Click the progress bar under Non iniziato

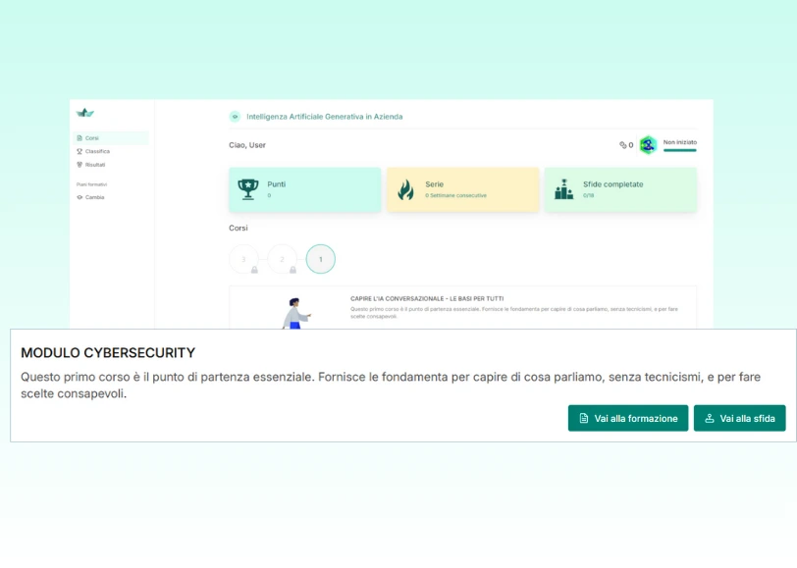[x=679, y=150]
